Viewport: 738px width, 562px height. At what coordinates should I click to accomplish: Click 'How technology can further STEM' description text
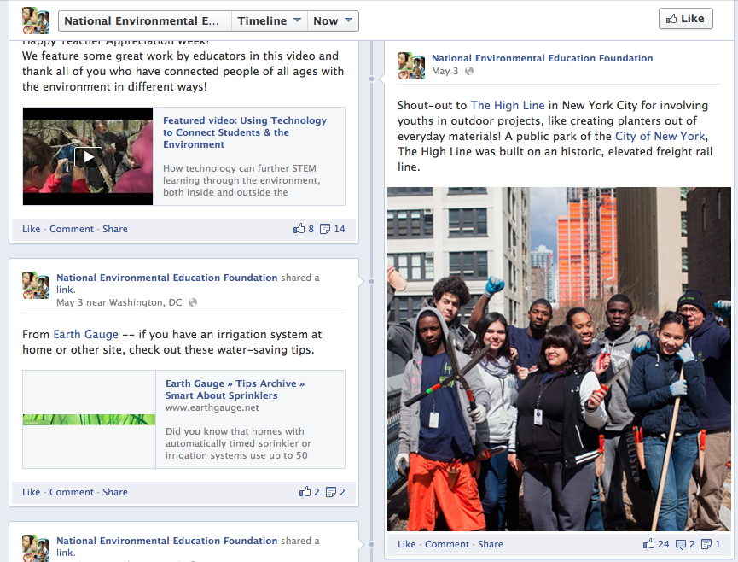click(x=240, y=168)
